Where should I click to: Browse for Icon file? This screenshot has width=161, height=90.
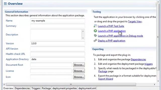pos(79,77)
